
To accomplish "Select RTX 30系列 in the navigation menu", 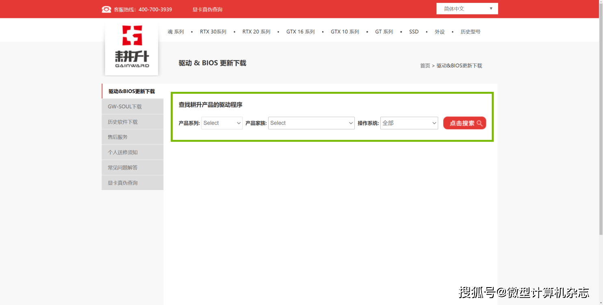I will click(x=213, y=31).
